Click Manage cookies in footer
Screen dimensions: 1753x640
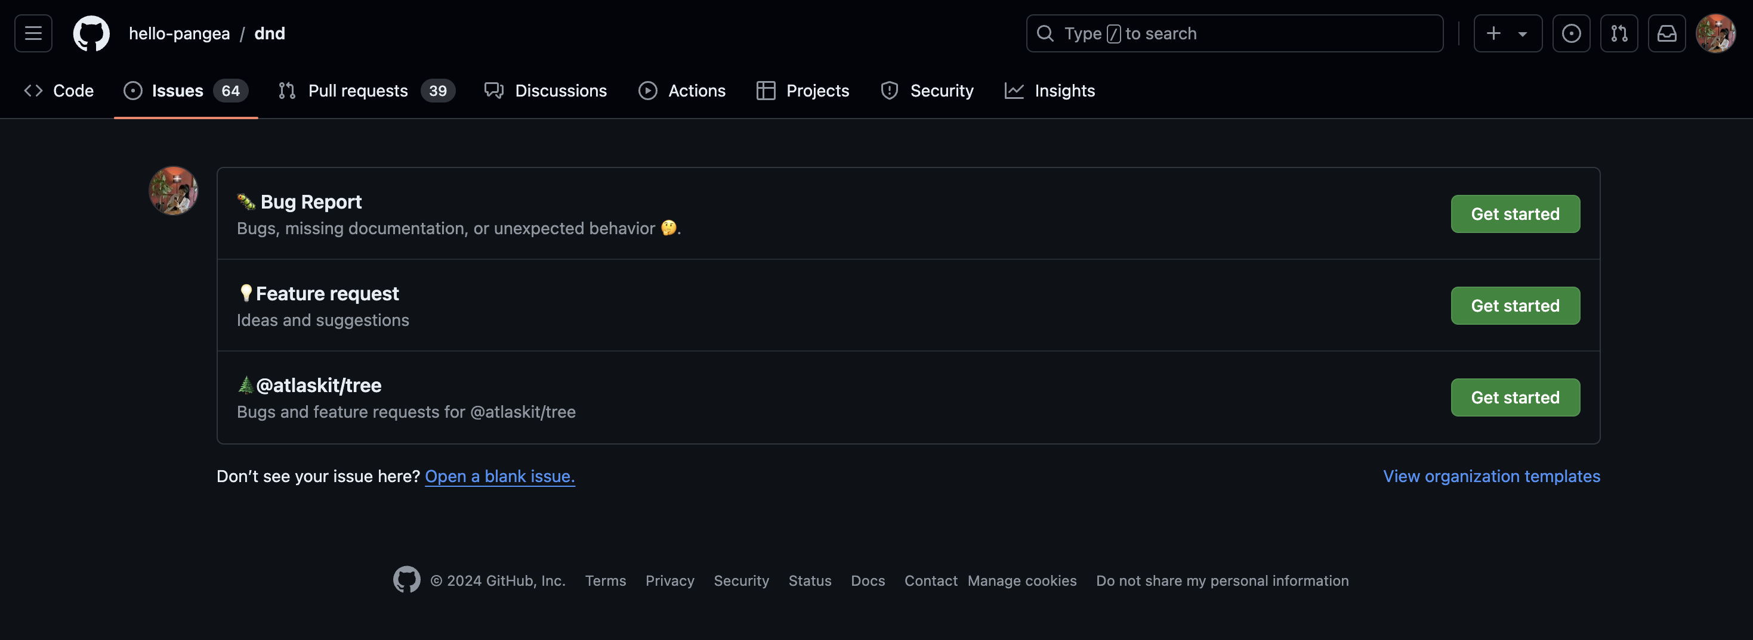click(1022, 581)
